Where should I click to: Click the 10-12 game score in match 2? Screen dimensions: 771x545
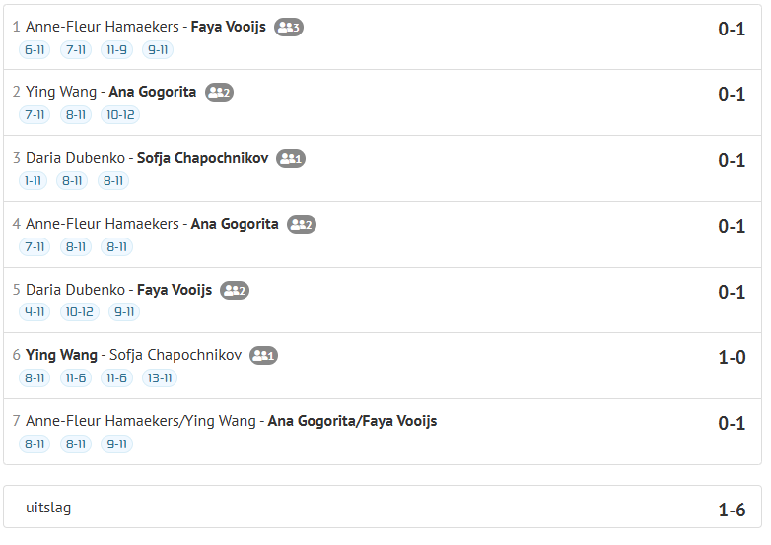pos(119,115)
